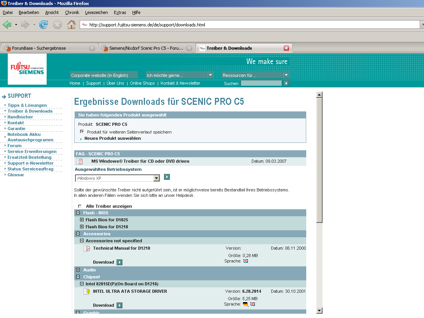
Task: Close the ForumBase - Suchergebnisse tab
Action: pyautogui.click(x=92, y=48)
